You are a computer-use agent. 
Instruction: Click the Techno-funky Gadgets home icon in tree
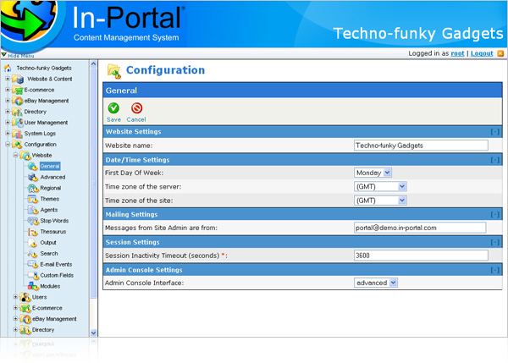pos(8,68)
